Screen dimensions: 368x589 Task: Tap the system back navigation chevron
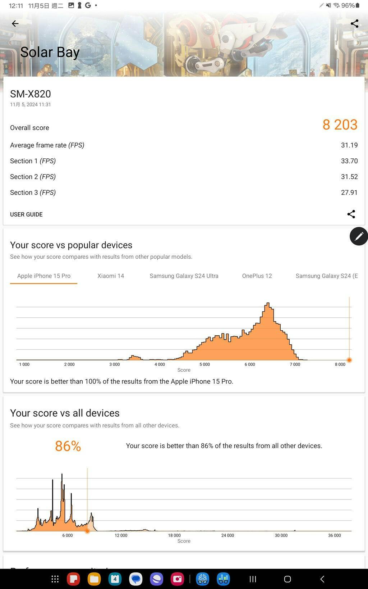click(322, 579)
